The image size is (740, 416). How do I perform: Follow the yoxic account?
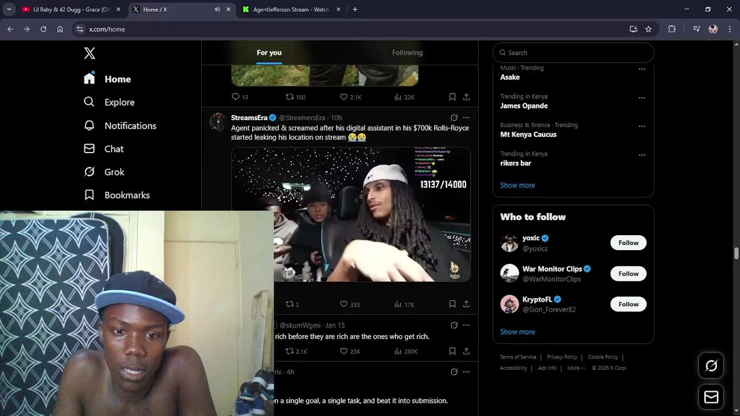[628, 243]
